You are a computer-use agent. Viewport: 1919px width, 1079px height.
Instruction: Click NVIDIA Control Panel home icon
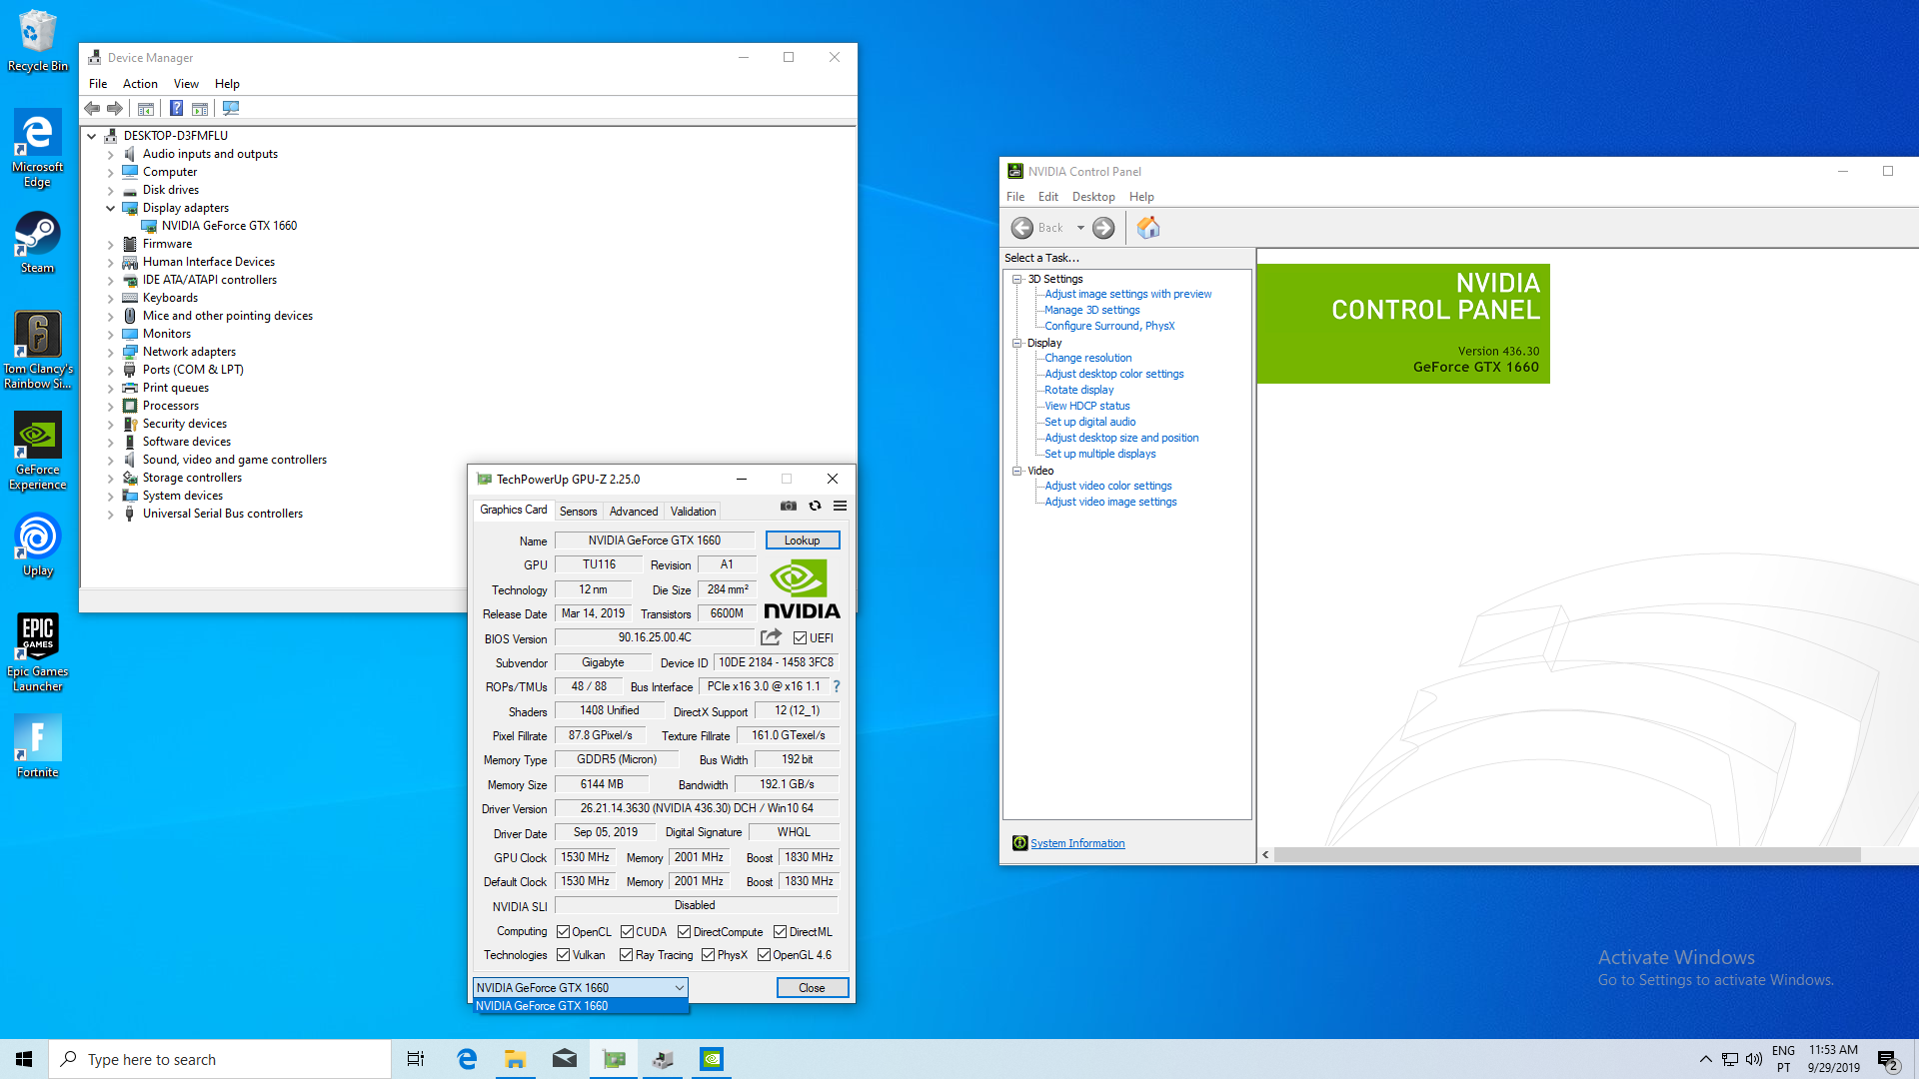pos(1148,228)
